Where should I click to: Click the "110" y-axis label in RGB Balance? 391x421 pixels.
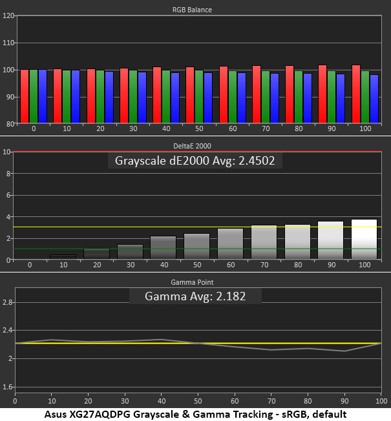(8, 43)
